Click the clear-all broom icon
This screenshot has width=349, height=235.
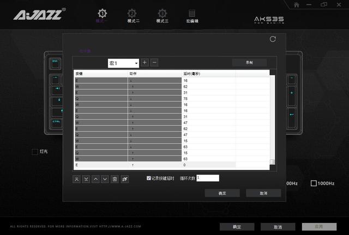[x=125, y=179]
